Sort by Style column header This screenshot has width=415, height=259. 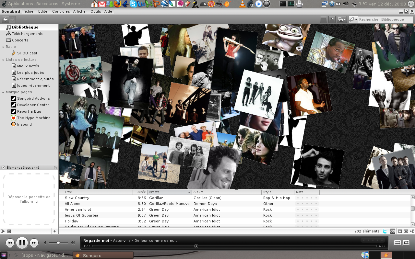point(278,192)
